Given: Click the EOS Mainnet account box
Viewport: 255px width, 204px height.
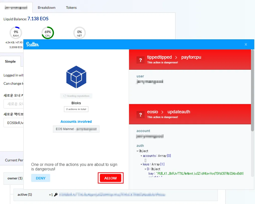Looking at the screenshot, I should [x=76, y=129].
